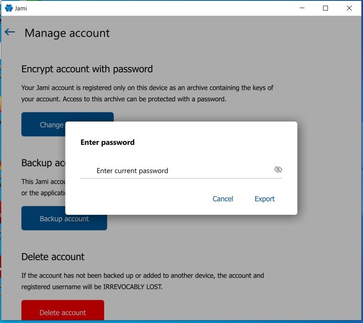Maximize the Jami window
This screenshot has height=323, width=363.
click(x=325, y=8)
